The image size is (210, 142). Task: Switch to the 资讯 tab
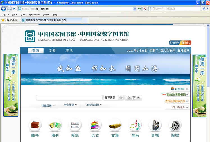(x=69, y=51)
